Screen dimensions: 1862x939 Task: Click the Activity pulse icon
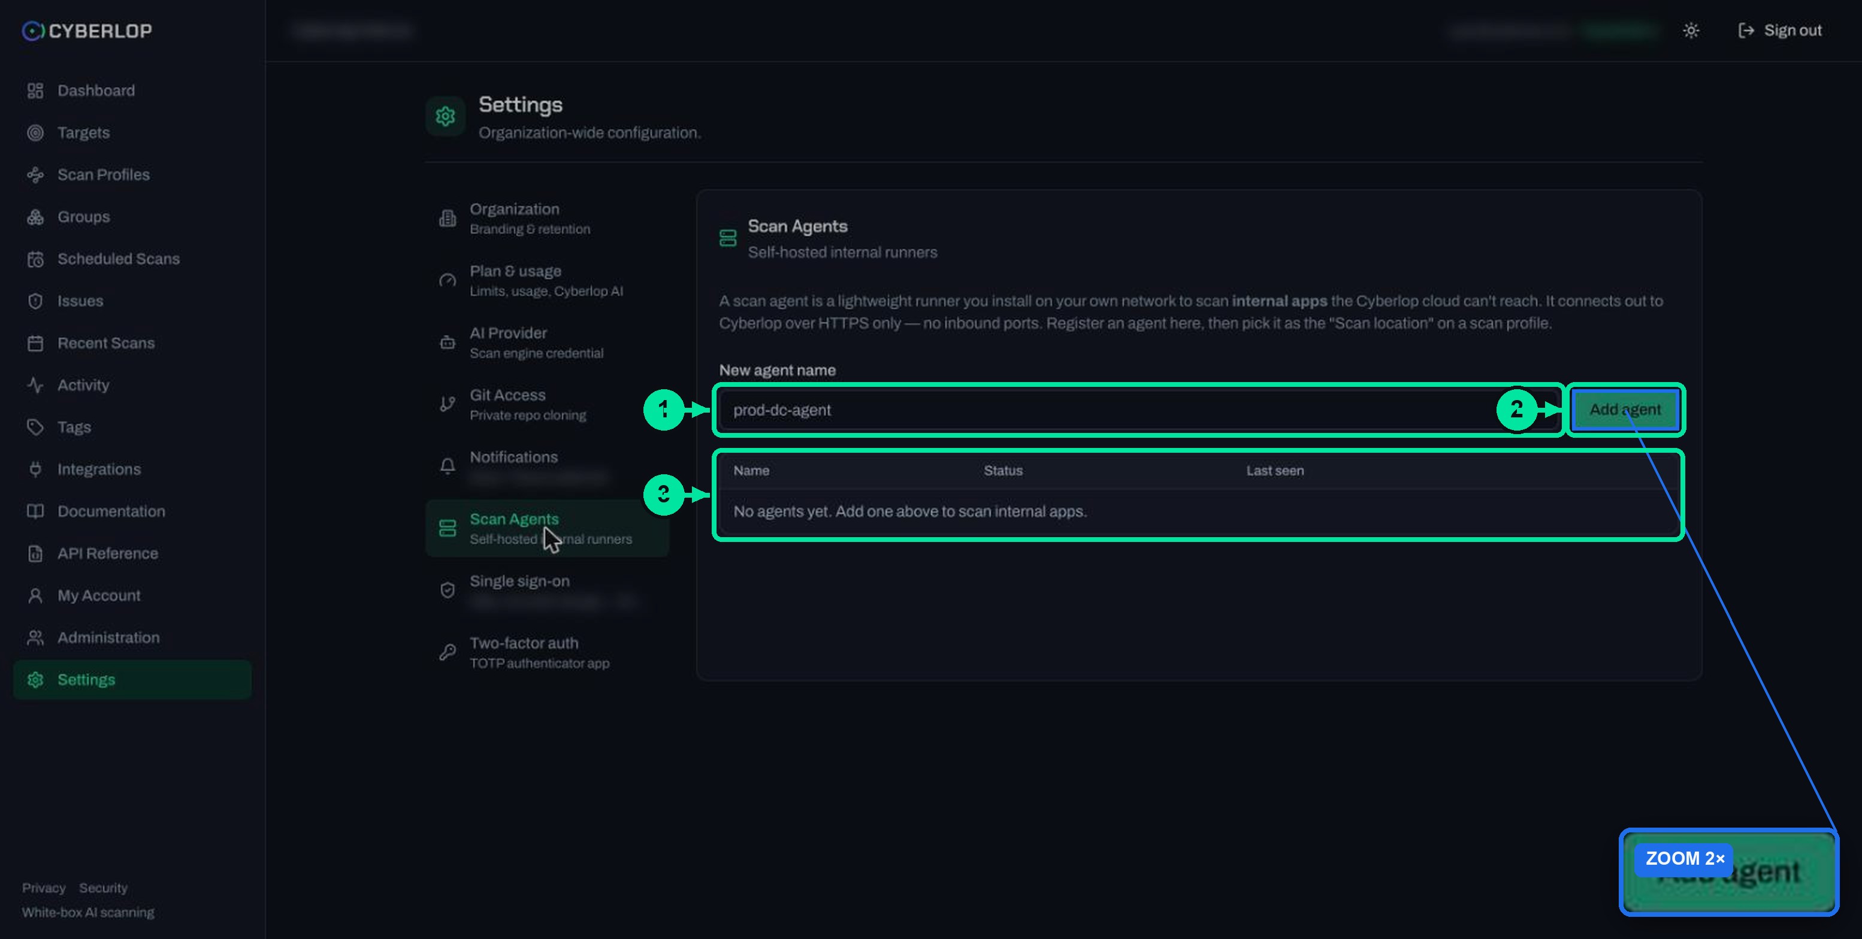tap(35, 385)
